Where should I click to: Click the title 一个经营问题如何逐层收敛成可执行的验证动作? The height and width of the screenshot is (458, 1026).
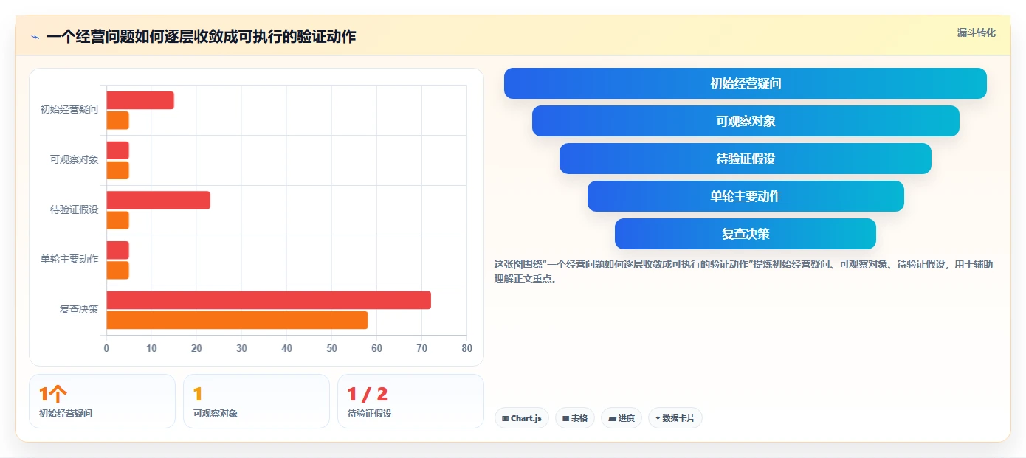[201, 36]
